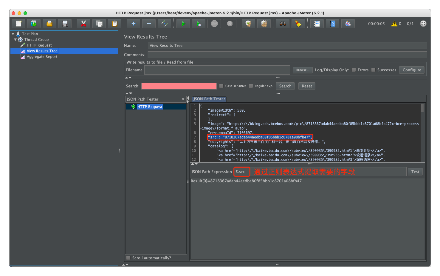Click the Help question mark toolbar icon
The height and width of the screenshot is (276, 440).
pos(333,24)
